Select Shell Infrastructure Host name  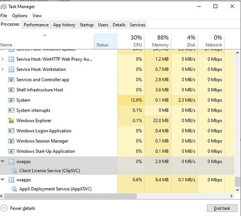point(40,90)
